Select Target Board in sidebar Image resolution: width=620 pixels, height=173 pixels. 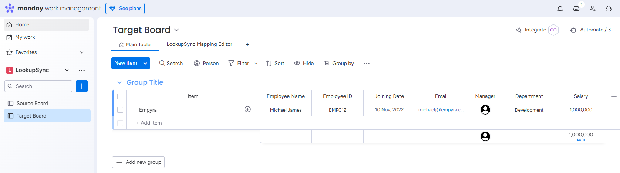pyautogui.click(x=47, y=116)
